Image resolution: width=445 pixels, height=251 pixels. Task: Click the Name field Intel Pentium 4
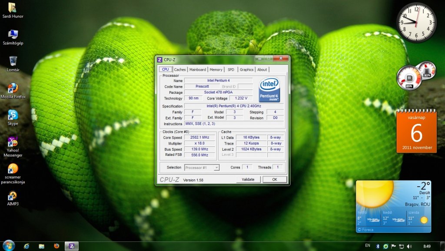point(218,80)
